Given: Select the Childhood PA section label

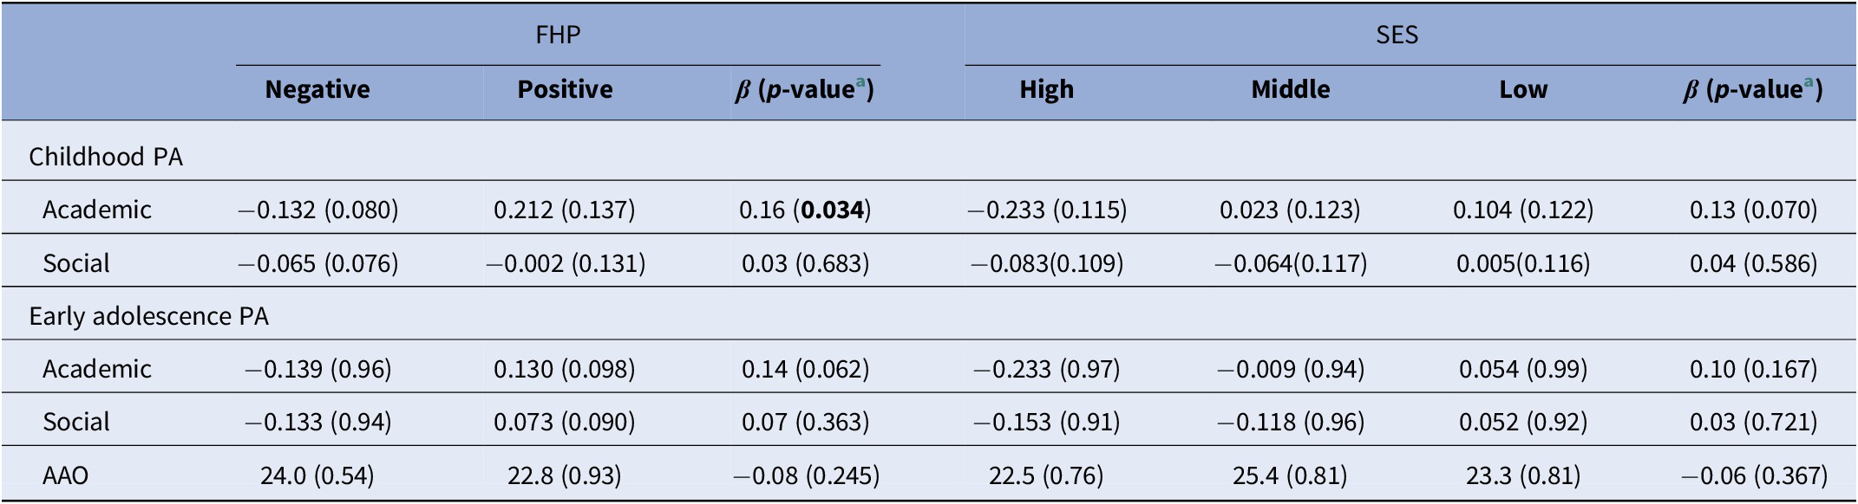Looking at the screenshot, I should (x=106, y=157).
